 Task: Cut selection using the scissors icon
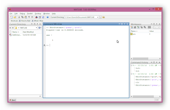pyautogui.click(x=19, y=17)
